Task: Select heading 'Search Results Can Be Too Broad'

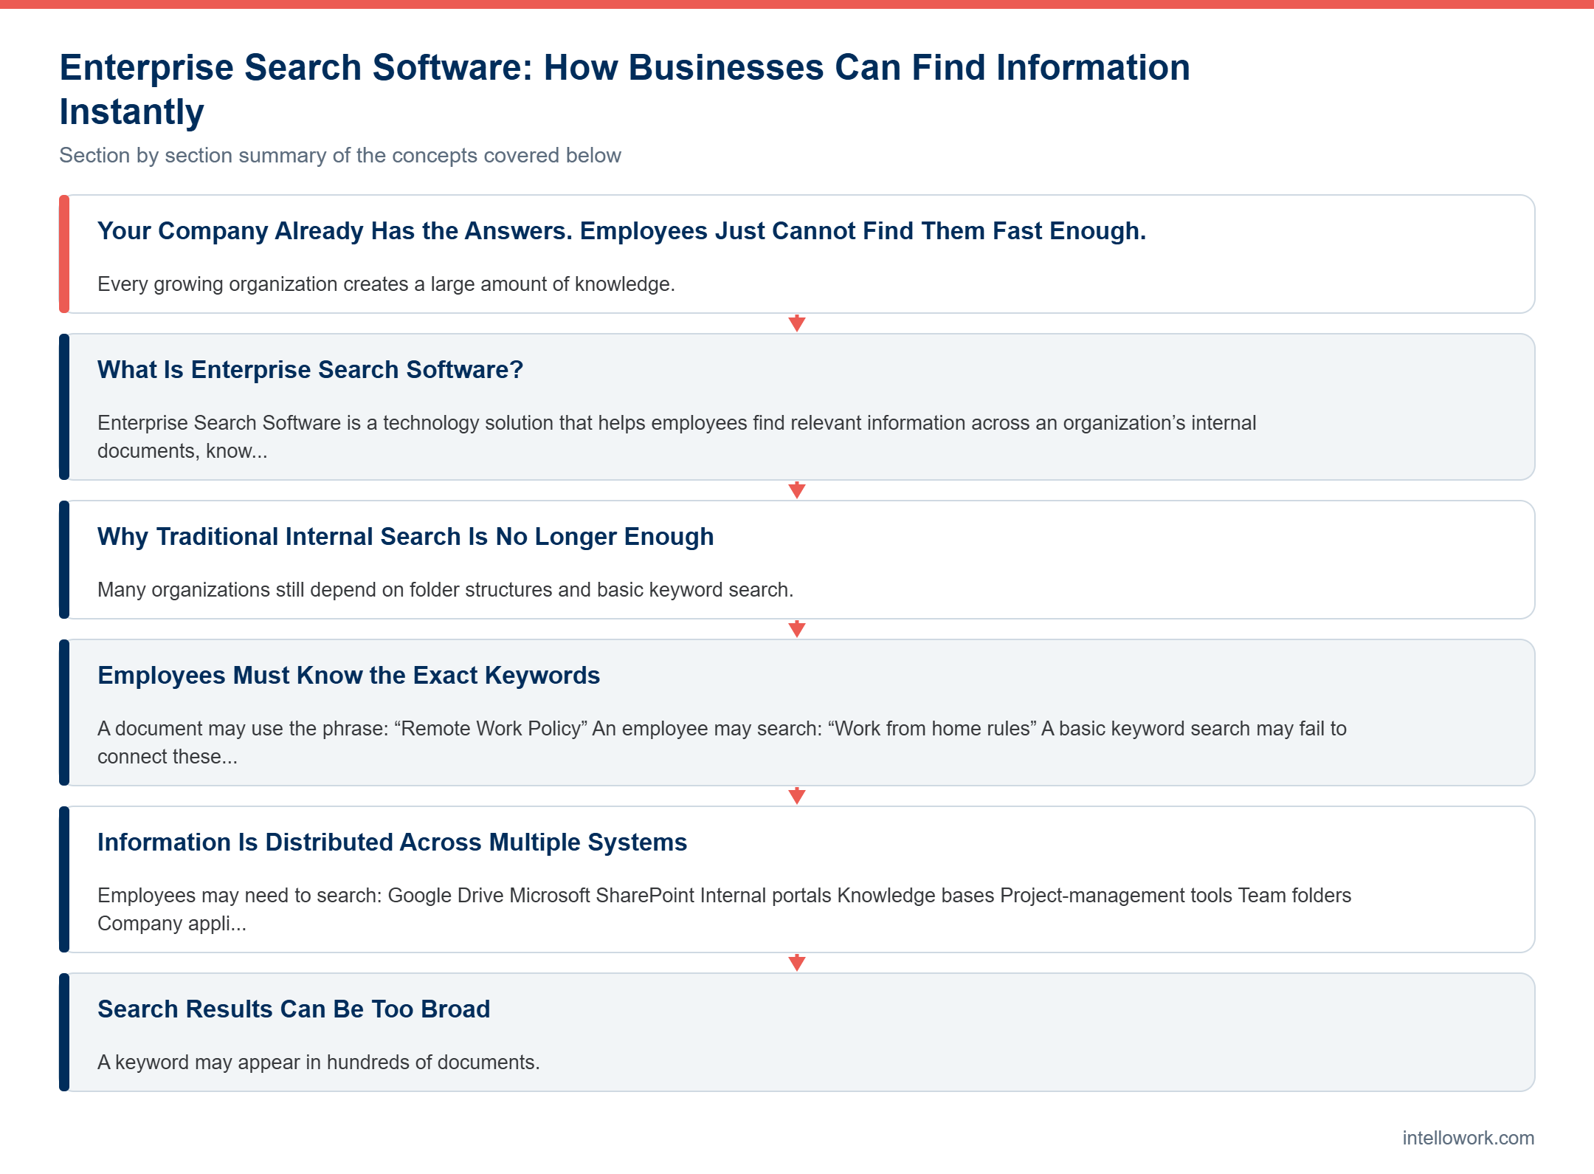Action: 294,1009
